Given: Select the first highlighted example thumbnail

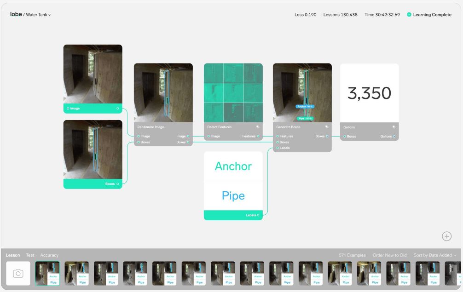Looking at the screenshot, I should (x=47, y=273).
